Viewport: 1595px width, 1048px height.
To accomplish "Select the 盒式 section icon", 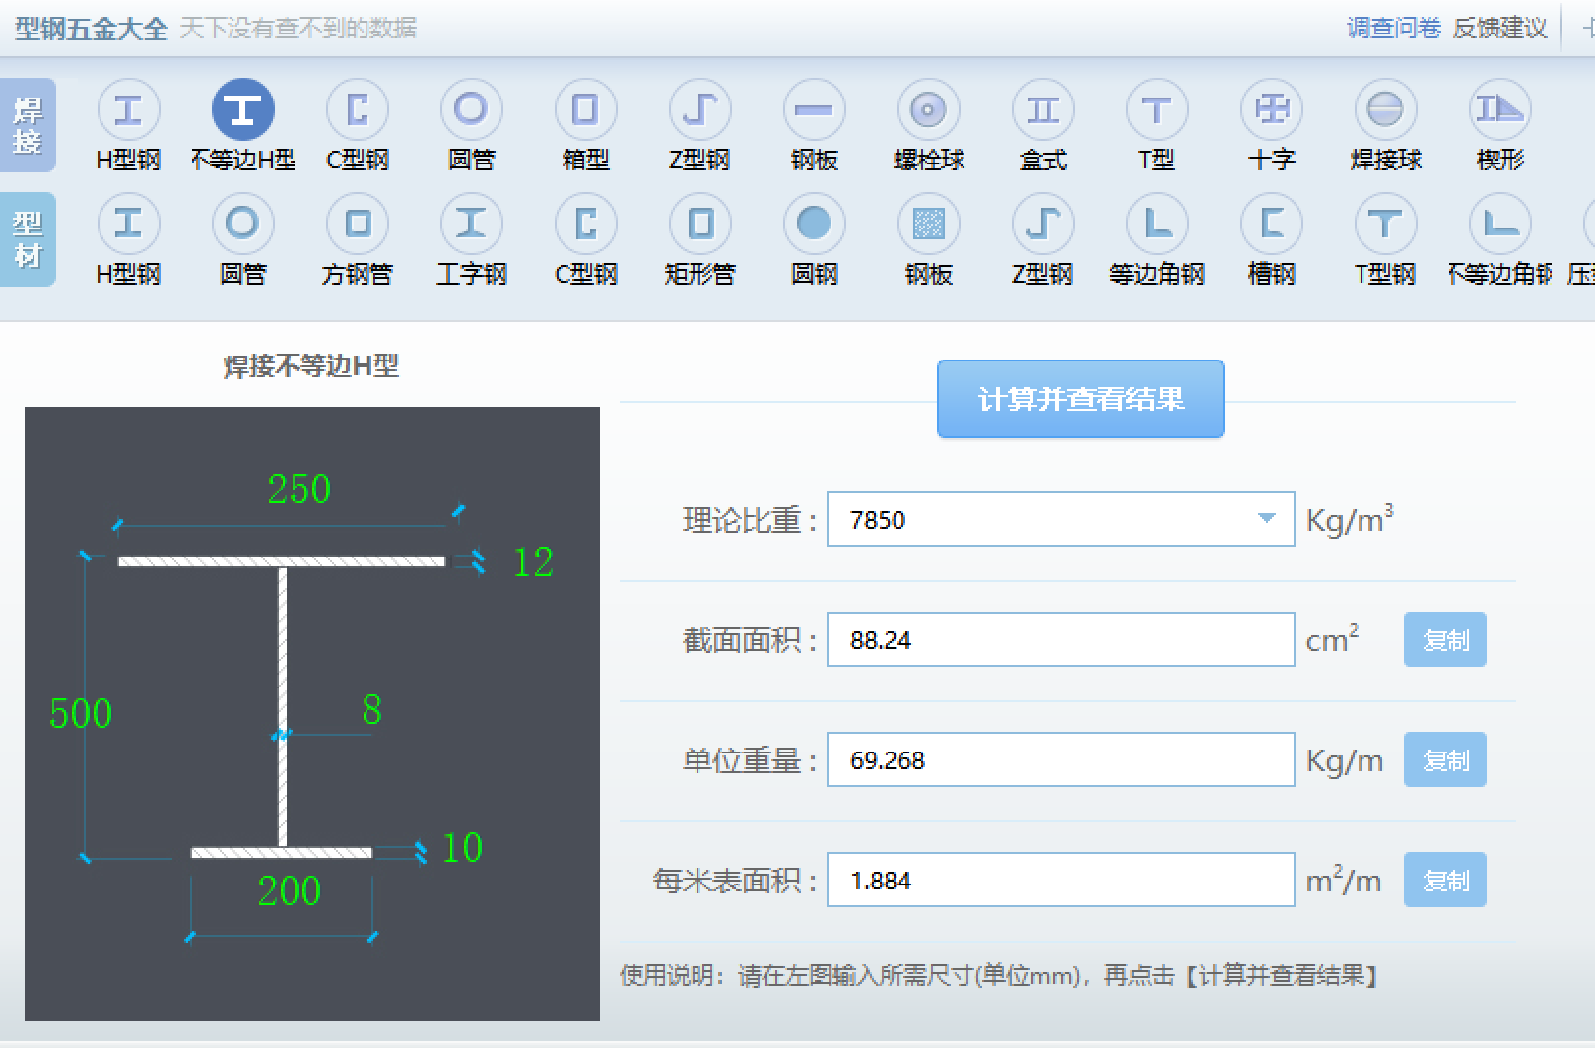I will point(1042,109).
